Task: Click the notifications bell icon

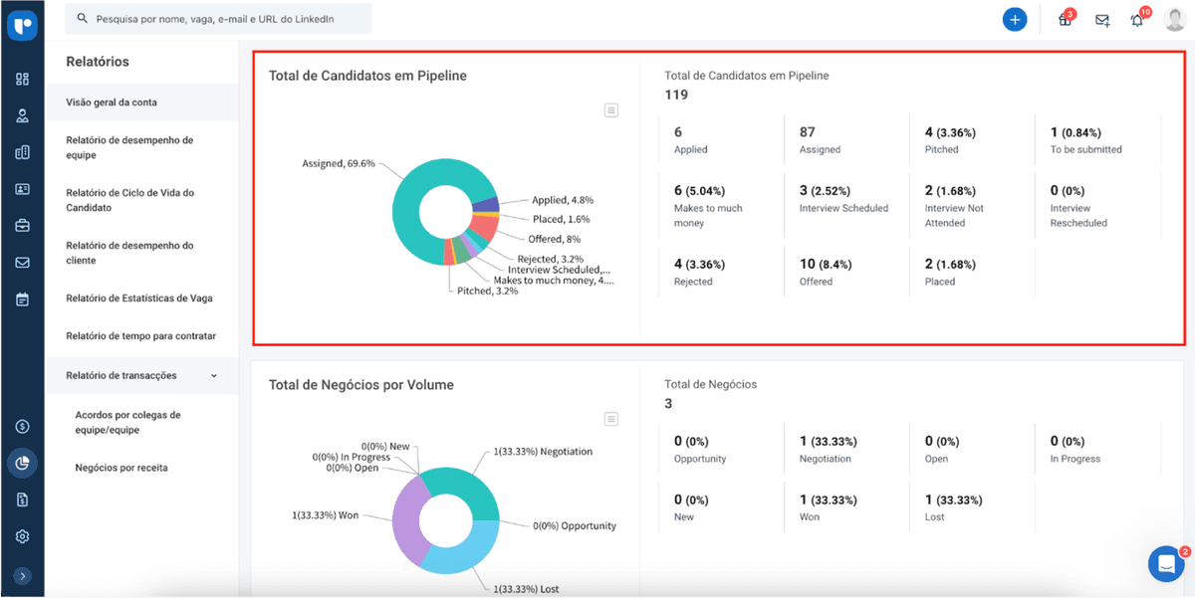Action: click(x=1137, y=20)
